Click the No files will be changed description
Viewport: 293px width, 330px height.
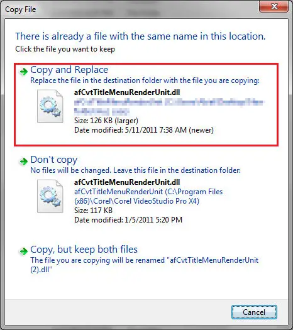(136, 170)
